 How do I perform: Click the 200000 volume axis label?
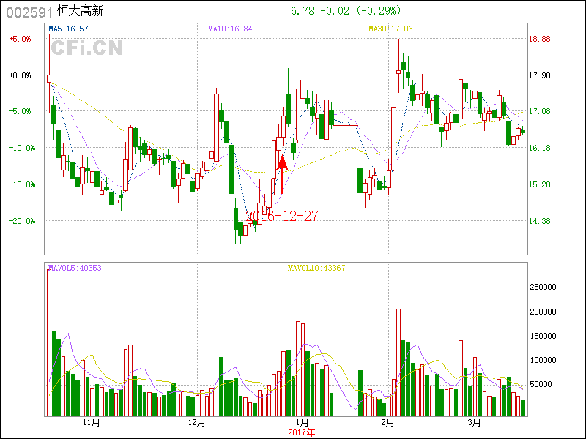[x=543, y=312]
